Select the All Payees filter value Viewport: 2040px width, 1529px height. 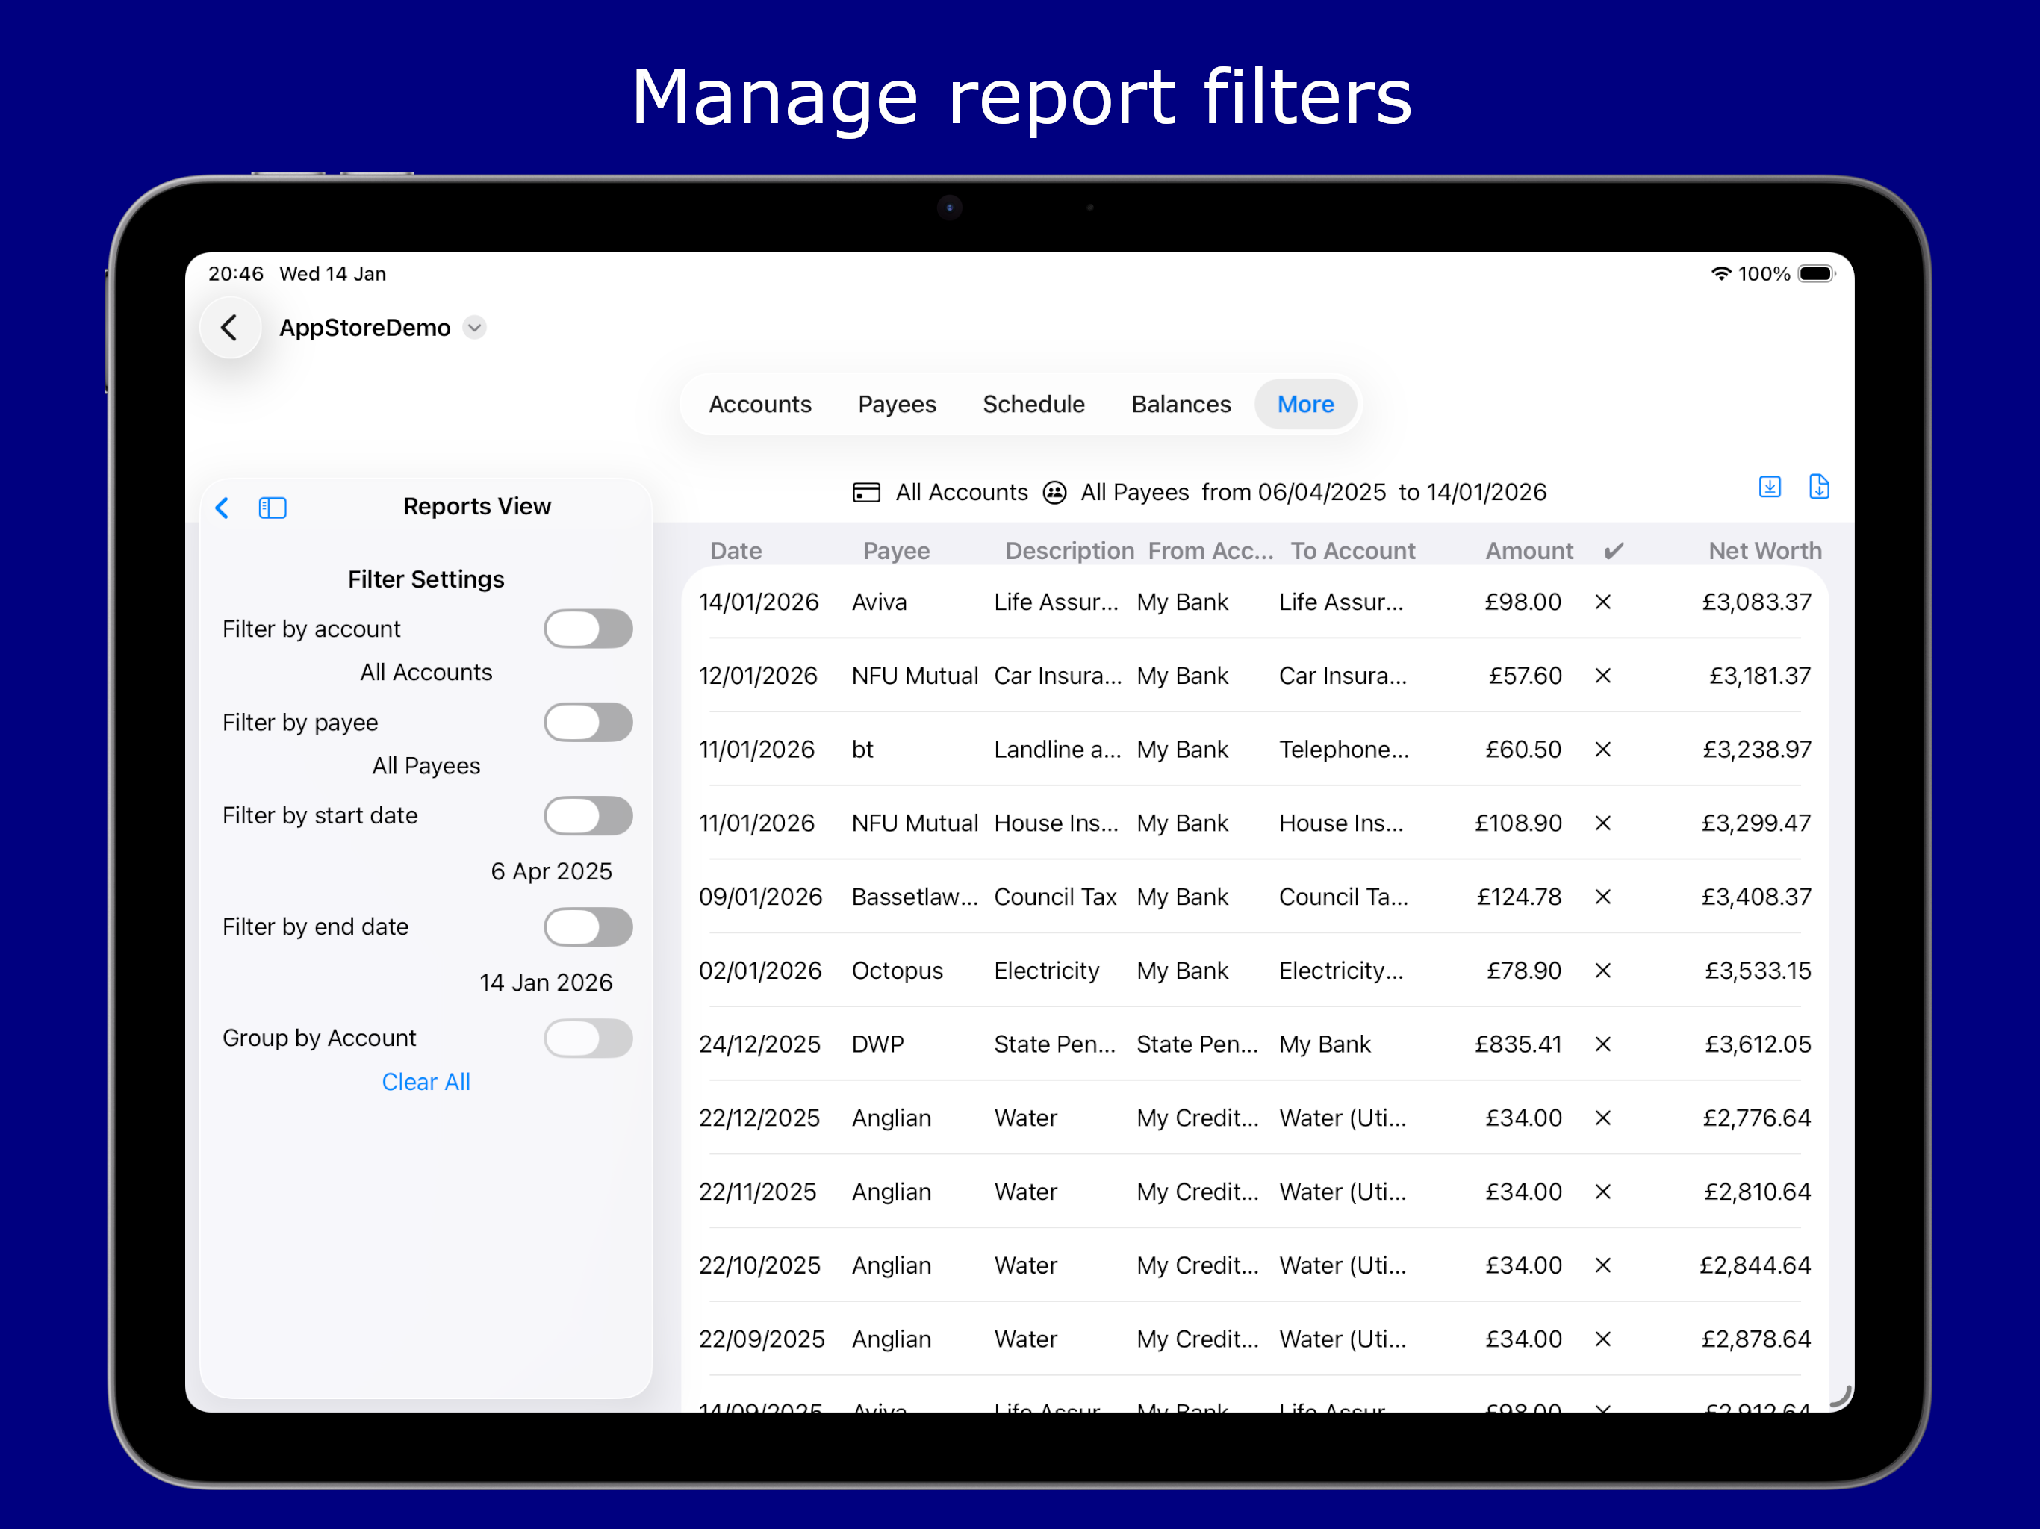[x=426, y=765]
